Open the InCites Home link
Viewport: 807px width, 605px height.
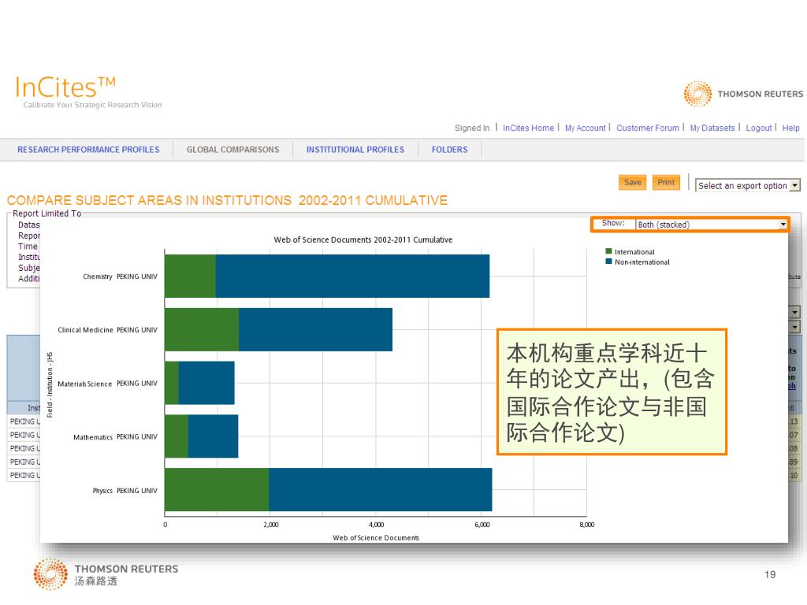click(528, 128)
